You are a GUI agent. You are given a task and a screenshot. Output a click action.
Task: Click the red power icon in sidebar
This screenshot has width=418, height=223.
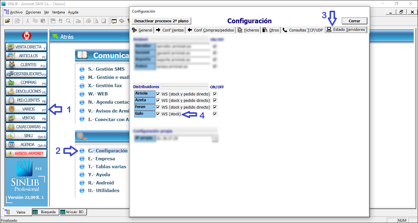[27, 36]
